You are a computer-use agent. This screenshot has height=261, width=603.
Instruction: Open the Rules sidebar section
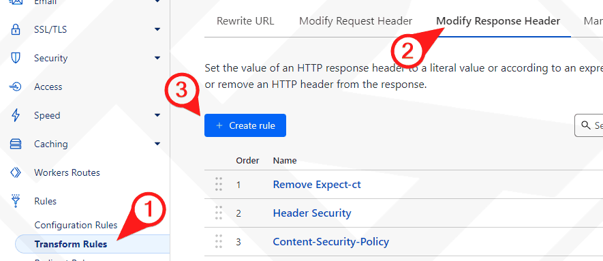pyautogui.click(x=46, y=201)
